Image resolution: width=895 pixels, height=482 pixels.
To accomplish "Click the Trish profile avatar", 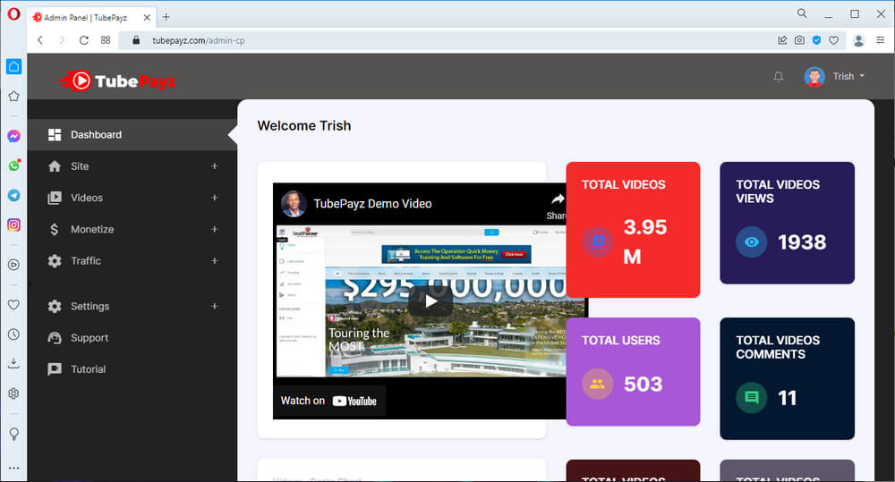I will 814,76.
